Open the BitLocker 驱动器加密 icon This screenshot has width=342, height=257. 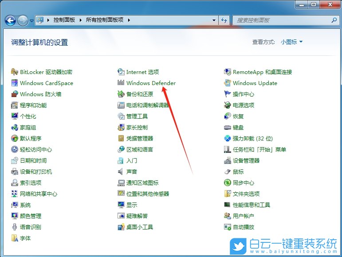pos(14,72)
